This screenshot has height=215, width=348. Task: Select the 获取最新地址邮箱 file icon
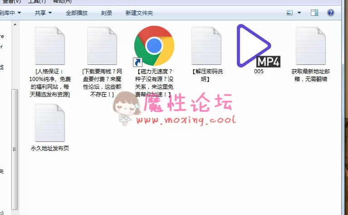[311, 46]
